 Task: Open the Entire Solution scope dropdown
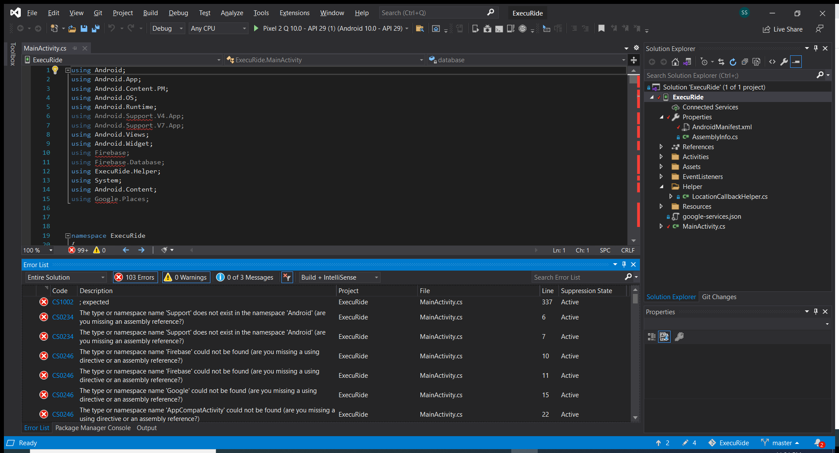point(66,277)
